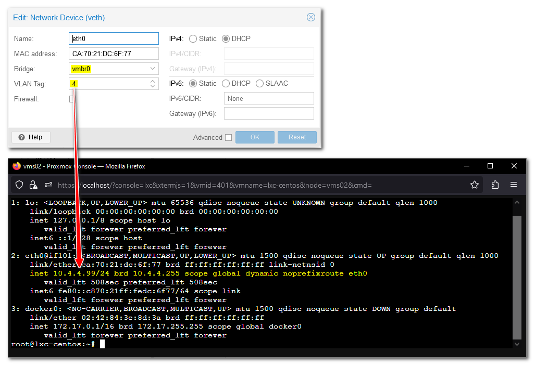This screenshot has width=535, height=366.
Task: Click the tracking protection shield icon
Action: (x=19, y=185)
